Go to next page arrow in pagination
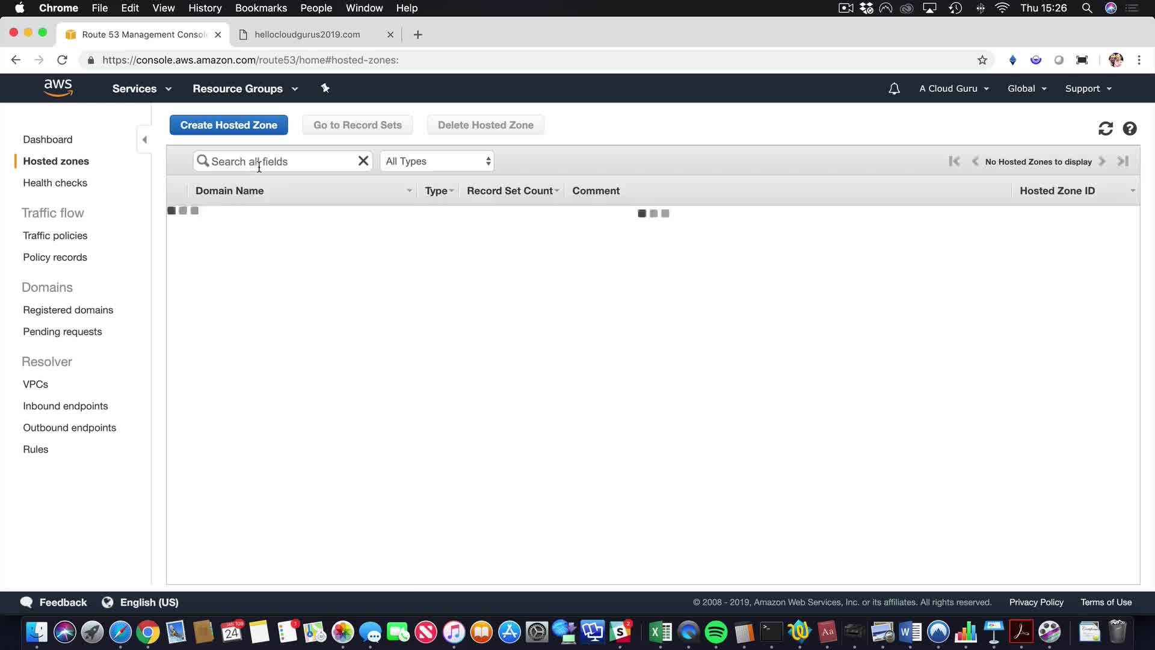The height and width of the screenshot is (650, 1155). (x=1102, y=161)
